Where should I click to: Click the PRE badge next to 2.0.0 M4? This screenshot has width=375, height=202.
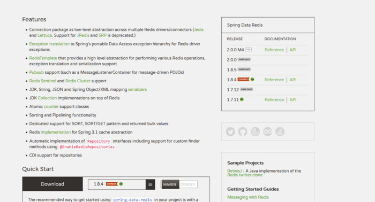coord(248,50)
